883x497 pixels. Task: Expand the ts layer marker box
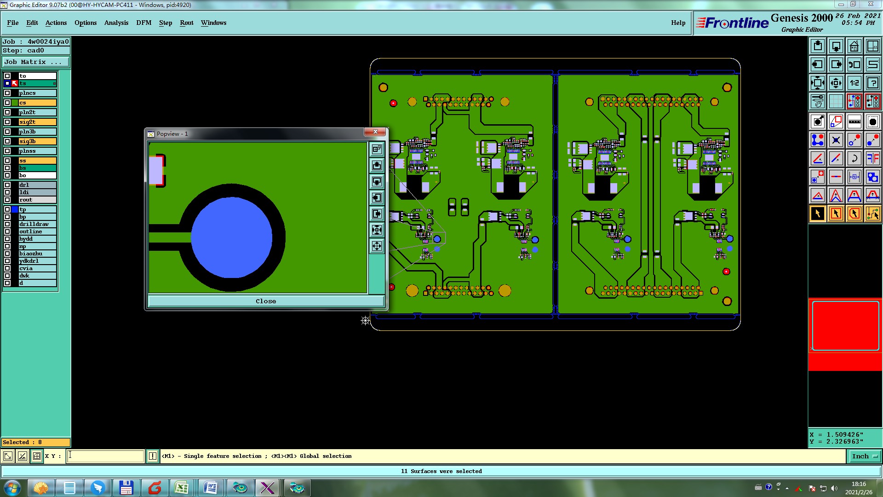(x=54, y=83)
